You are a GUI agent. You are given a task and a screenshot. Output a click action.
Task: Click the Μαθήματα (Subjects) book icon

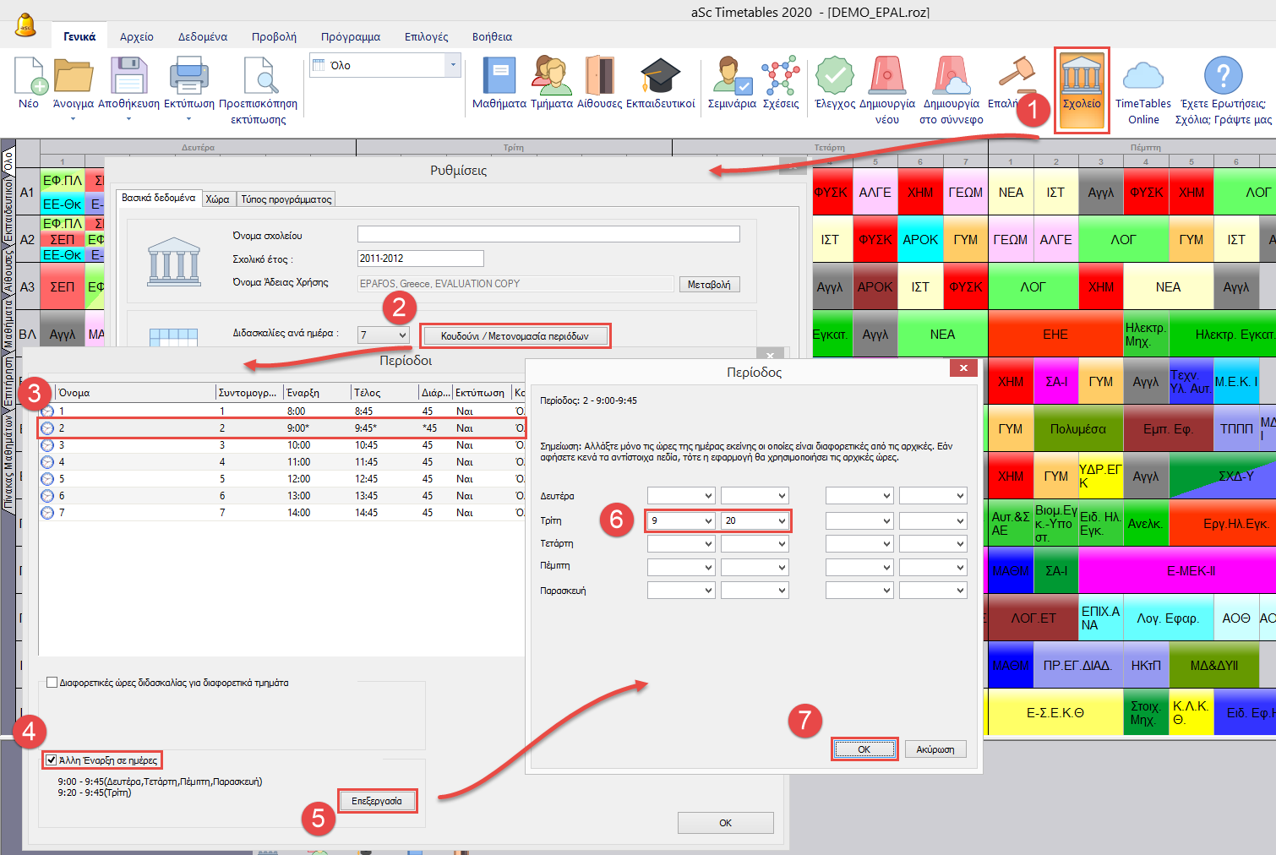point(499,76)
